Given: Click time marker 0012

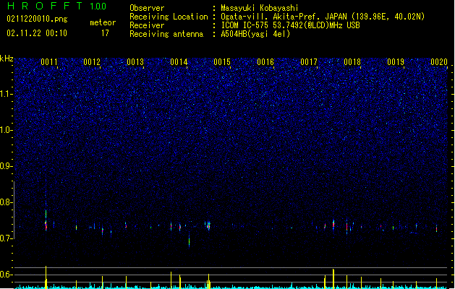Looking at the screenshot, I should (x=92, y=62).
